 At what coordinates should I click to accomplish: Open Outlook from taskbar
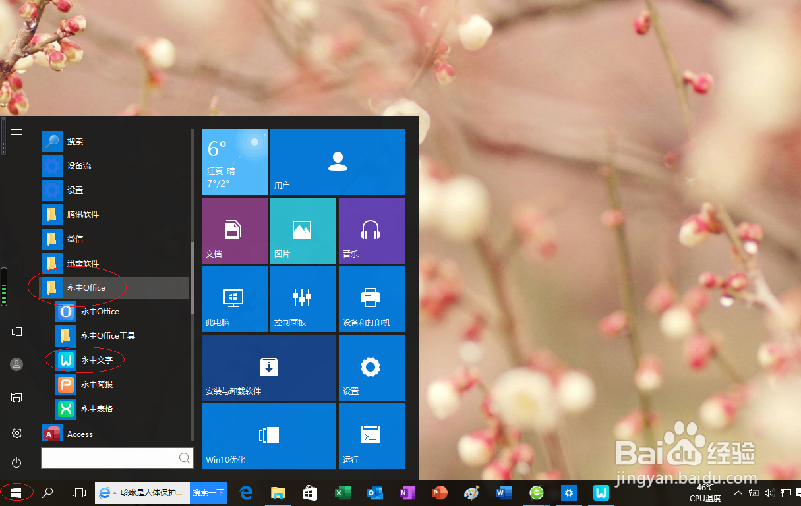[374, 493]
